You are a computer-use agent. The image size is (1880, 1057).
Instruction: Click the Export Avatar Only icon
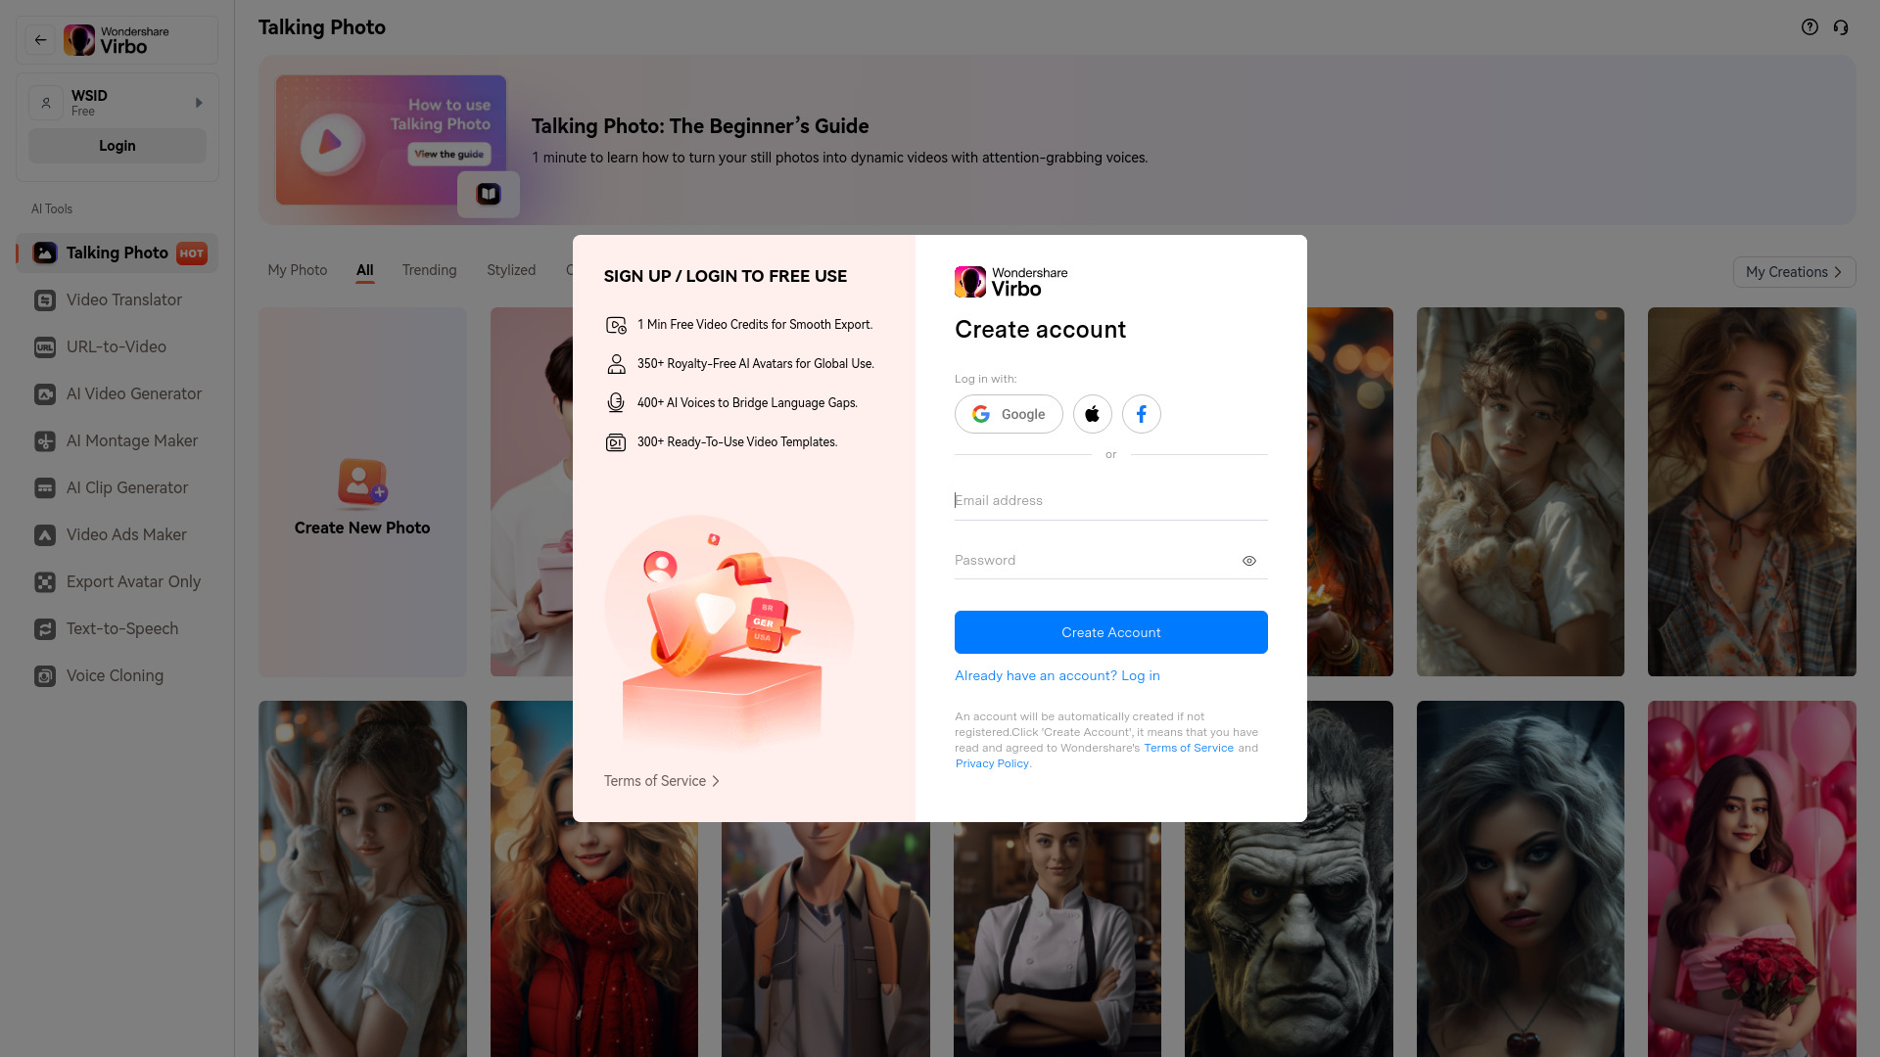pyautogui.click(x=44, y=582)
